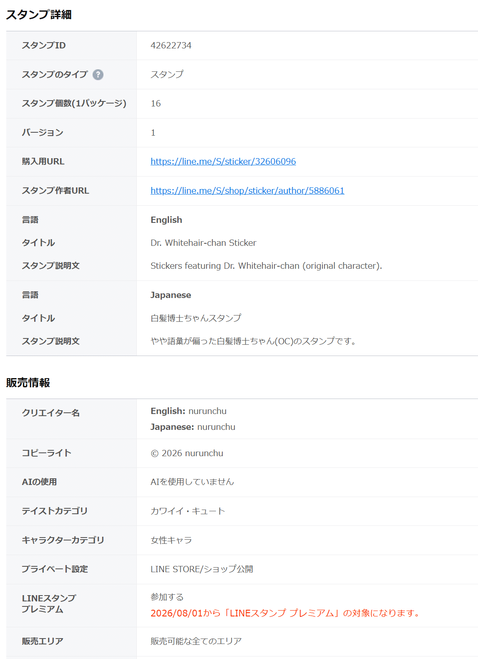The image size is (478, 659).
Task: Click the 販売可能な全てのエリア sales area value
Action: click(196, 641)
